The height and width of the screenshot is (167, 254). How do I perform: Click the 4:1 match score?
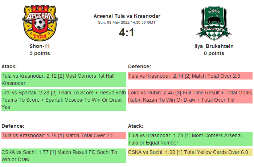click(127, 33)
